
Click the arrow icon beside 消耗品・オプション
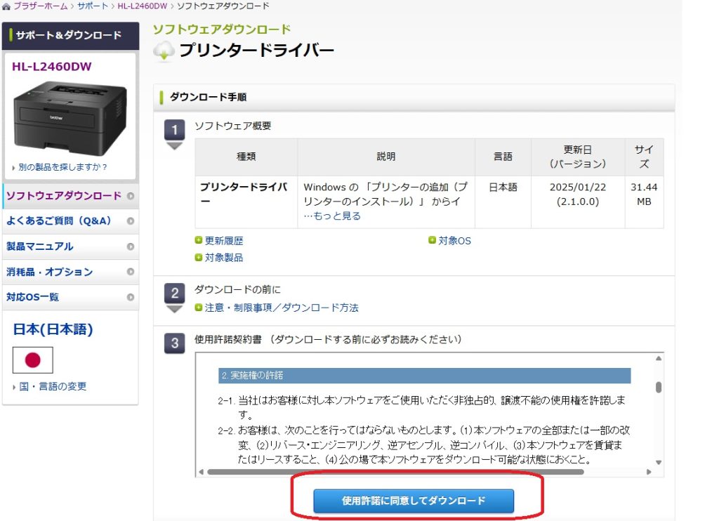pos(131,272)
